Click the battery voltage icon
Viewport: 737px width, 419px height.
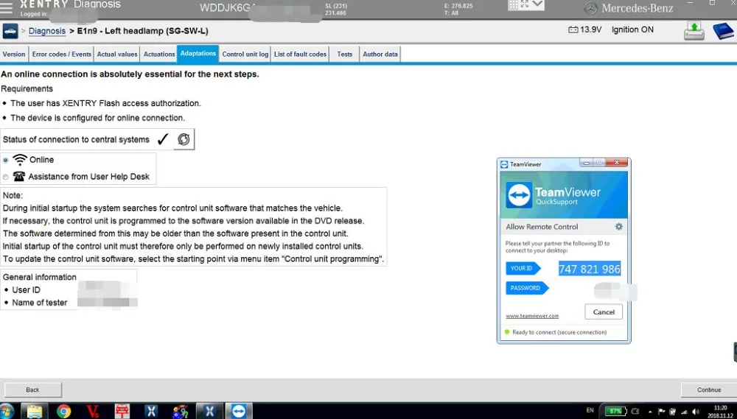[573, 29]
